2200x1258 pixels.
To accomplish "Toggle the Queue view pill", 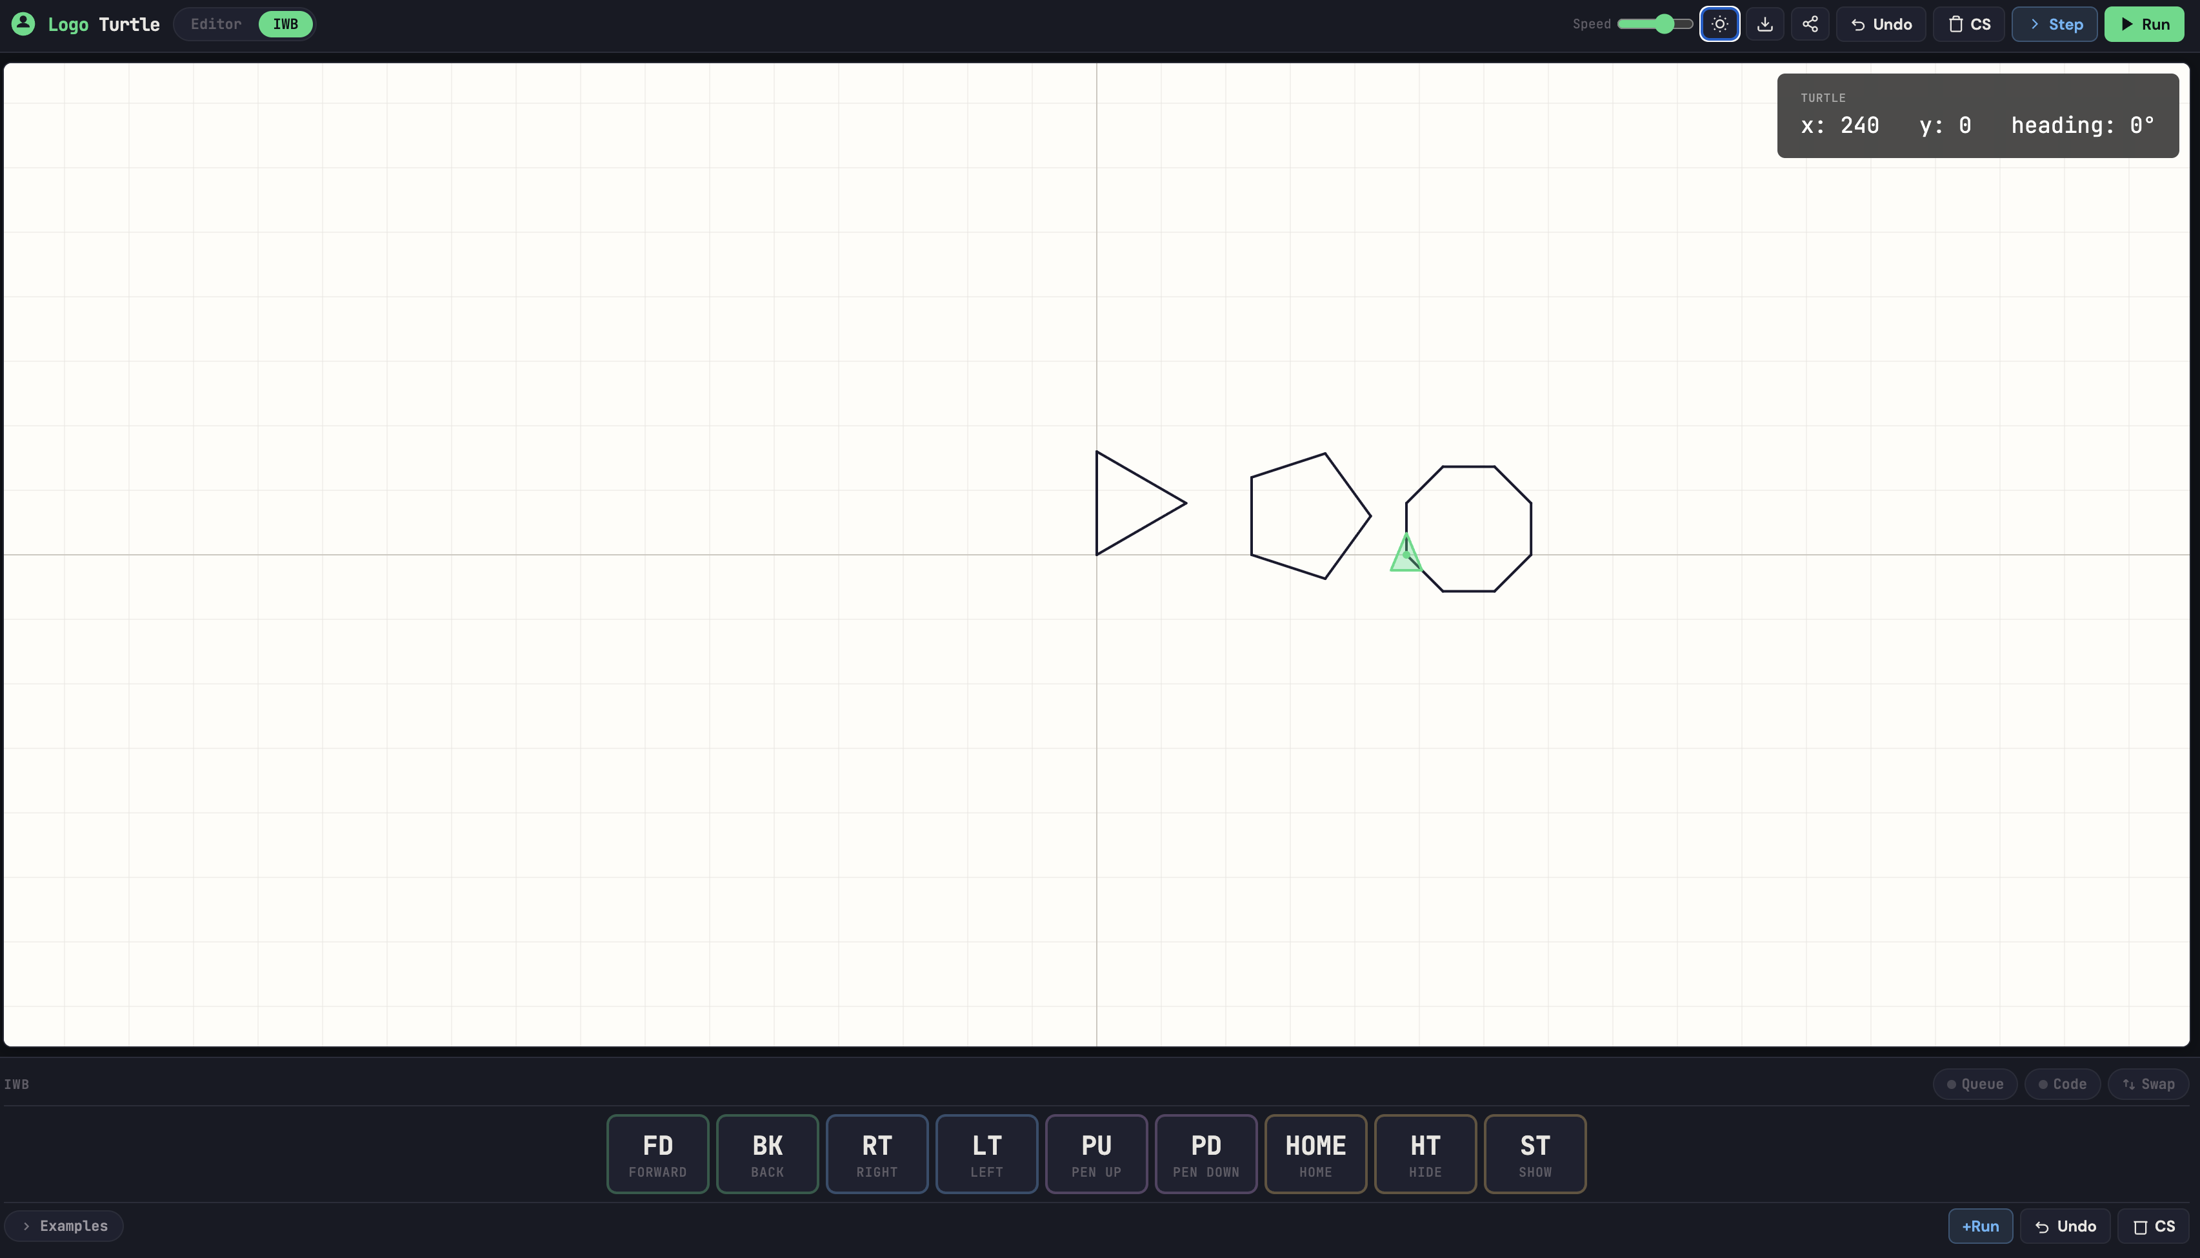I will [1975, 1083].
